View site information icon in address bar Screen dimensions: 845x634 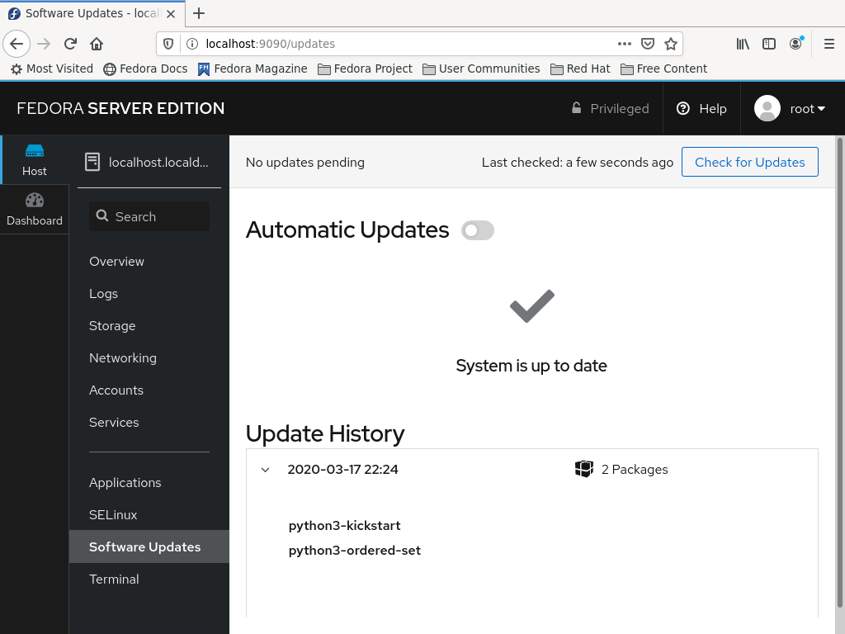(x=191, y=44)
